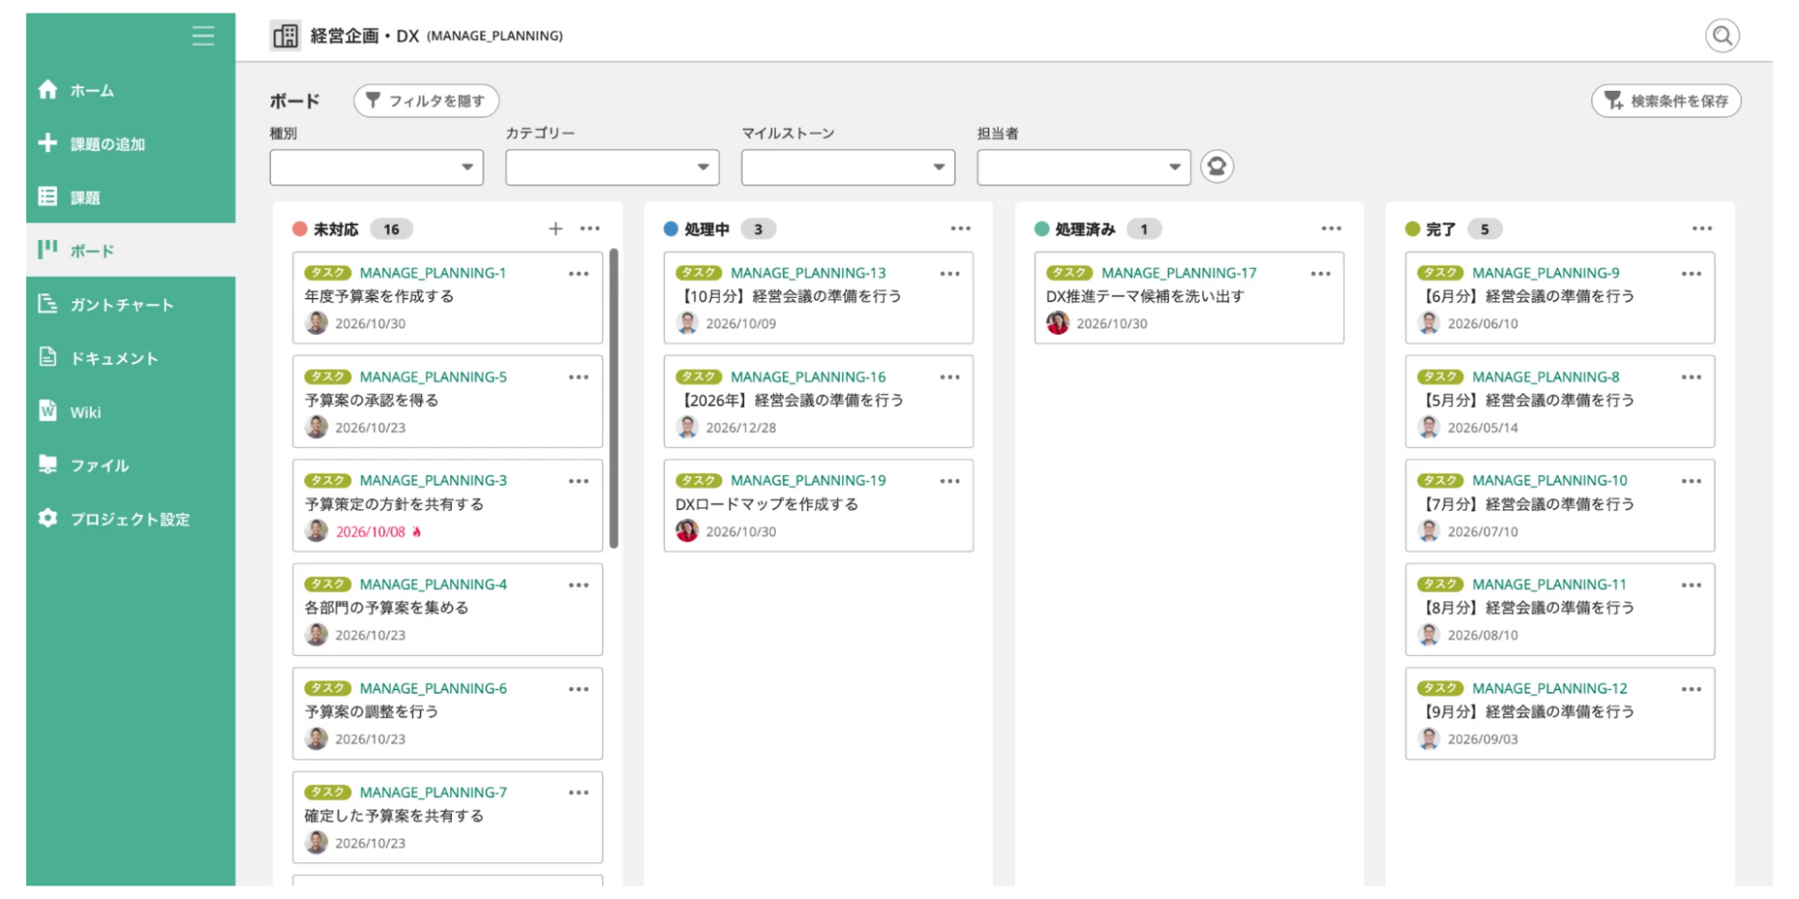Click the overdue flame icon on MANAGE_PLANNING-3
The height and width of the screenshot is (899, 1799).
(x=417, y=532)
